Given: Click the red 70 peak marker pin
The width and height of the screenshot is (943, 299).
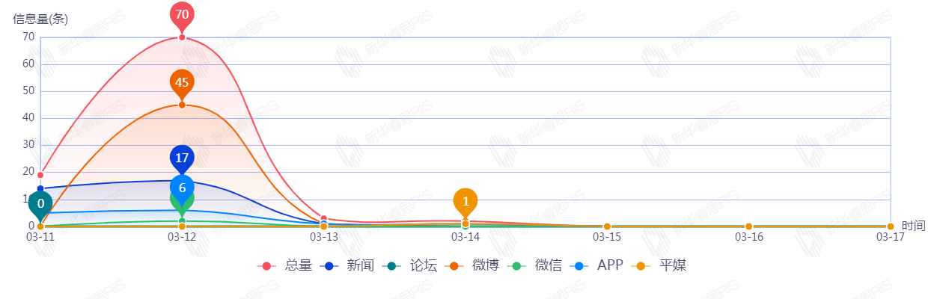Looking at the screenshot, I should tap(182, 14).
